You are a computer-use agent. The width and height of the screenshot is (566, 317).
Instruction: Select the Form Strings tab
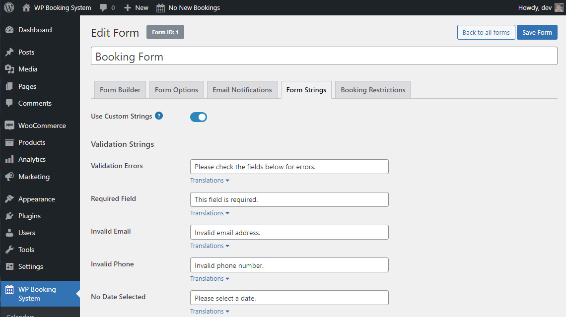coord(306,90)
